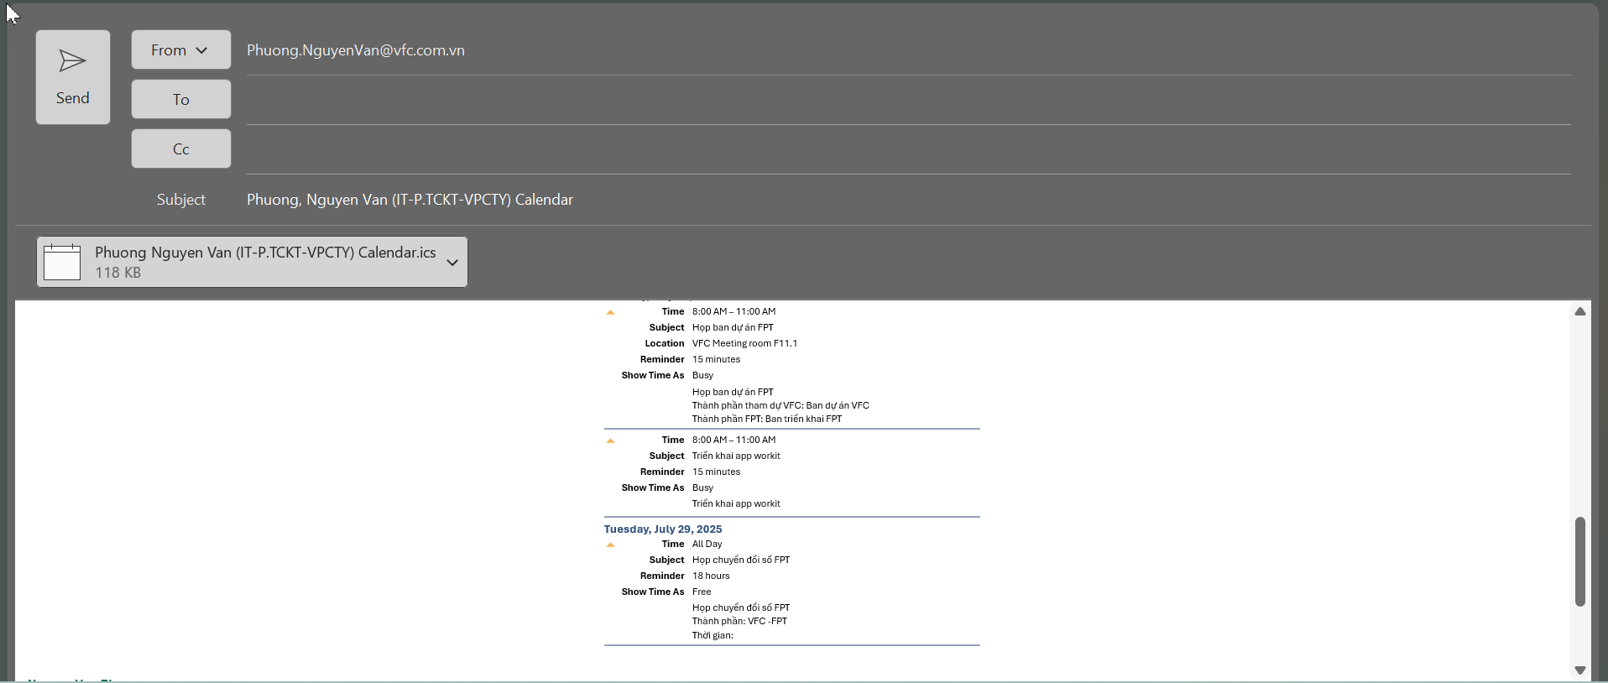Click the calendar attachment file icon

(63, 262)
